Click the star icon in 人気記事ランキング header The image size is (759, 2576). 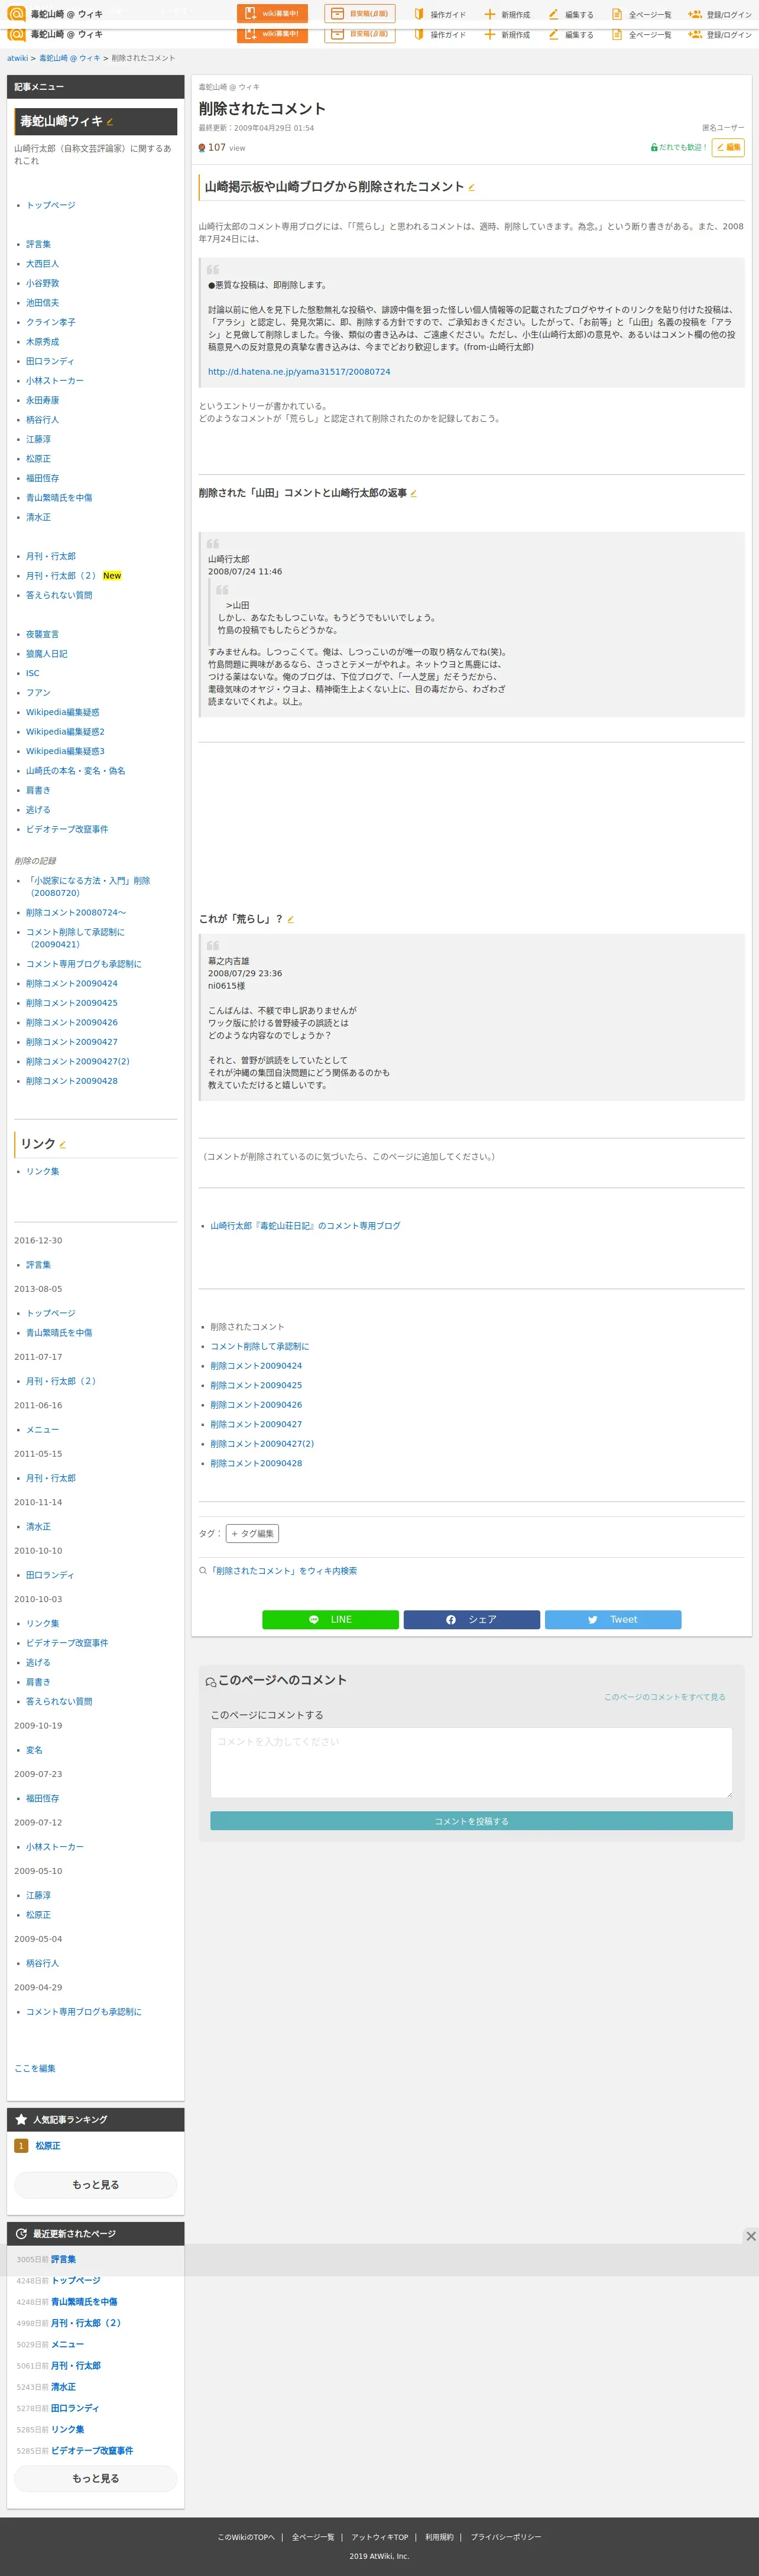click(21, 2119)
